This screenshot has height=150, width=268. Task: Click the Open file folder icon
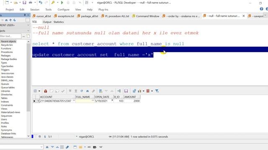point(15,2)
